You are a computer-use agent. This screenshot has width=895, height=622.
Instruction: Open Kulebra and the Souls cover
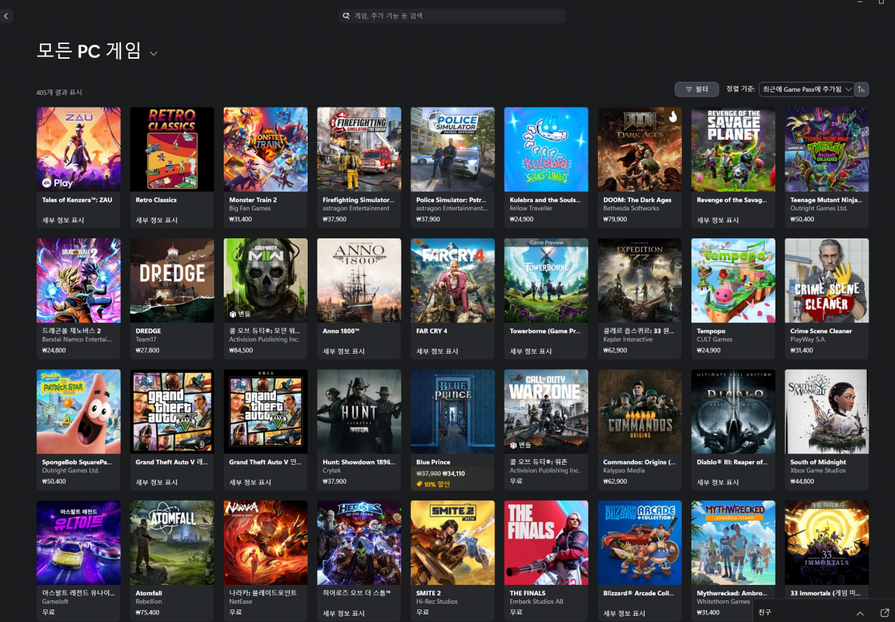coord(546,149)
